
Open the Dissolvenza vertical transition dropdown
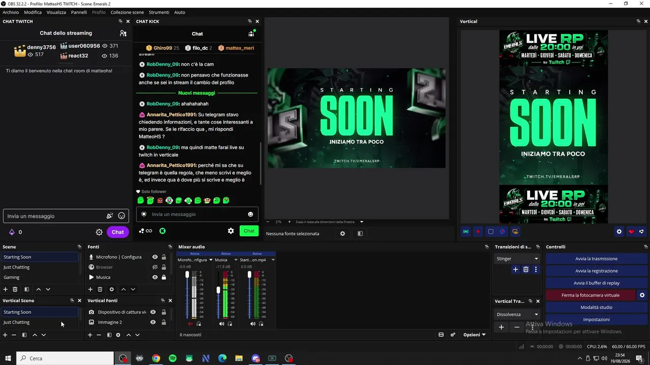517,314
